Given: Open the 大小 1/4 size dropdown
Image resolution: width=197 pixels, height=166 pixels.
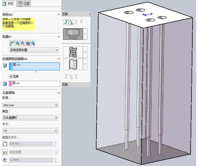Looking at the screenshot, I should point(30,131).
